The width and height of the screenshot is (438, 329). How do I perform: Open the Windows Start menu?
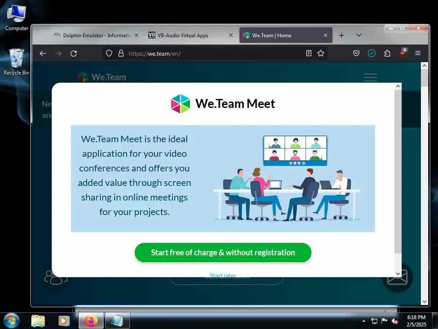12,320
